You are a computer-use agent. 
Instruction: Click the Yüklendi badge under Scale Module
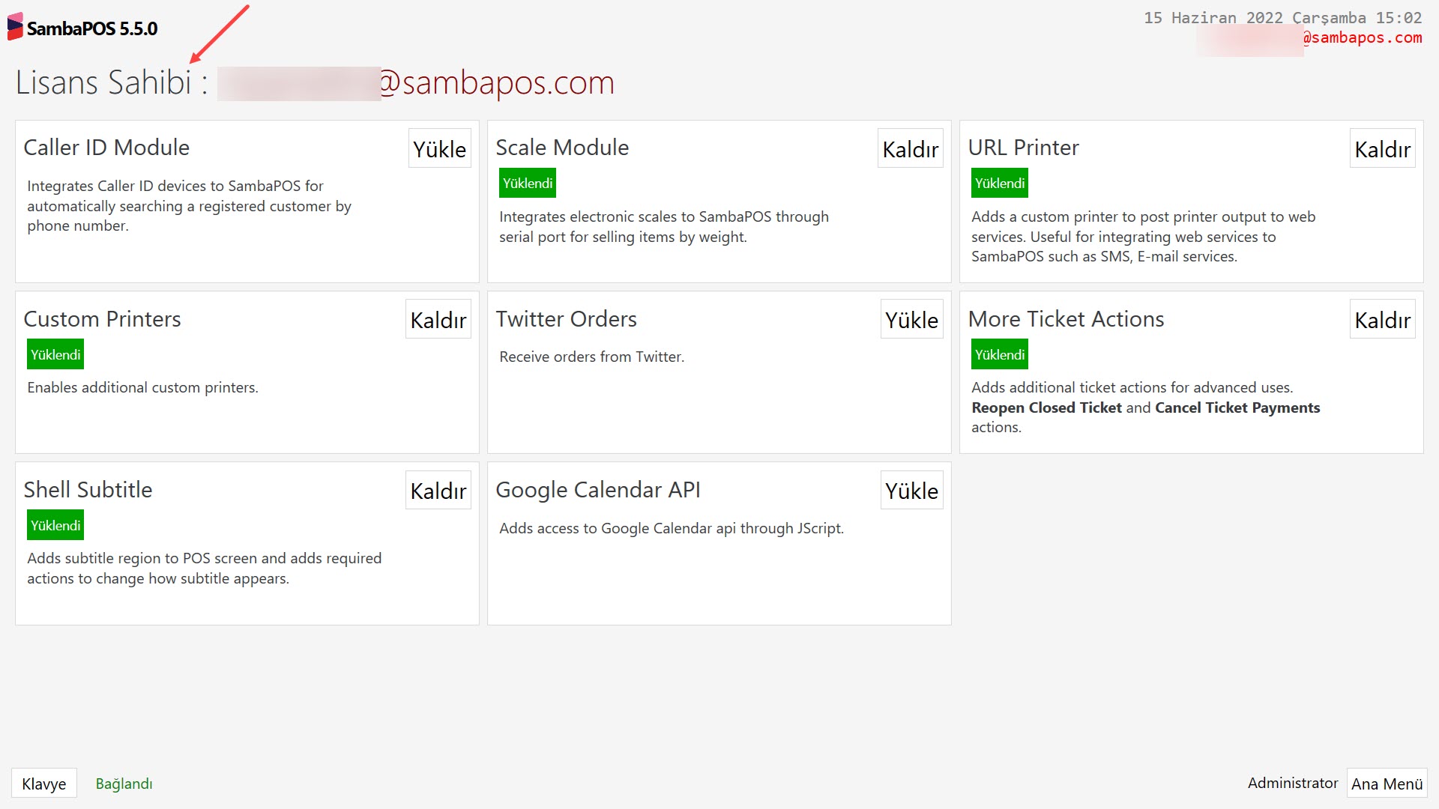click(x=527, y=182)
